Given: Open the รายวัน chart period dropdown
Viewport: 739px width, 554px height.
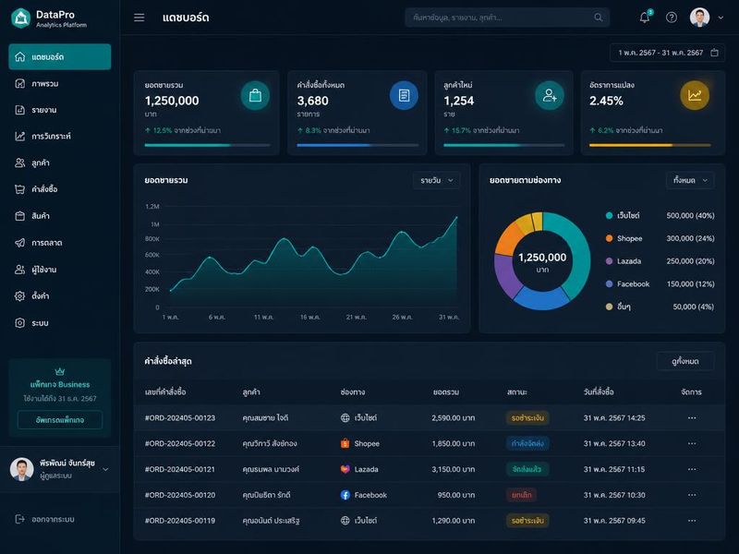Looking at the screenshot, I should tap(436, 180).
